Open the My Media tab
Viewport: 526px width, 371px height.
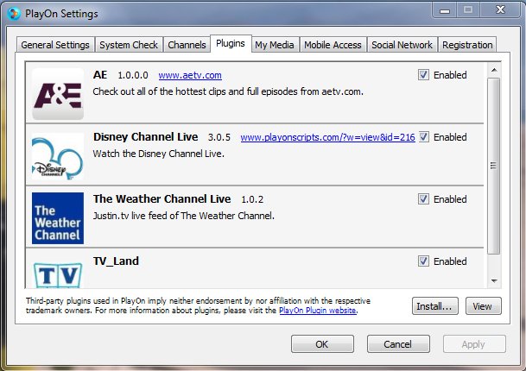click(x=275, y=45)
